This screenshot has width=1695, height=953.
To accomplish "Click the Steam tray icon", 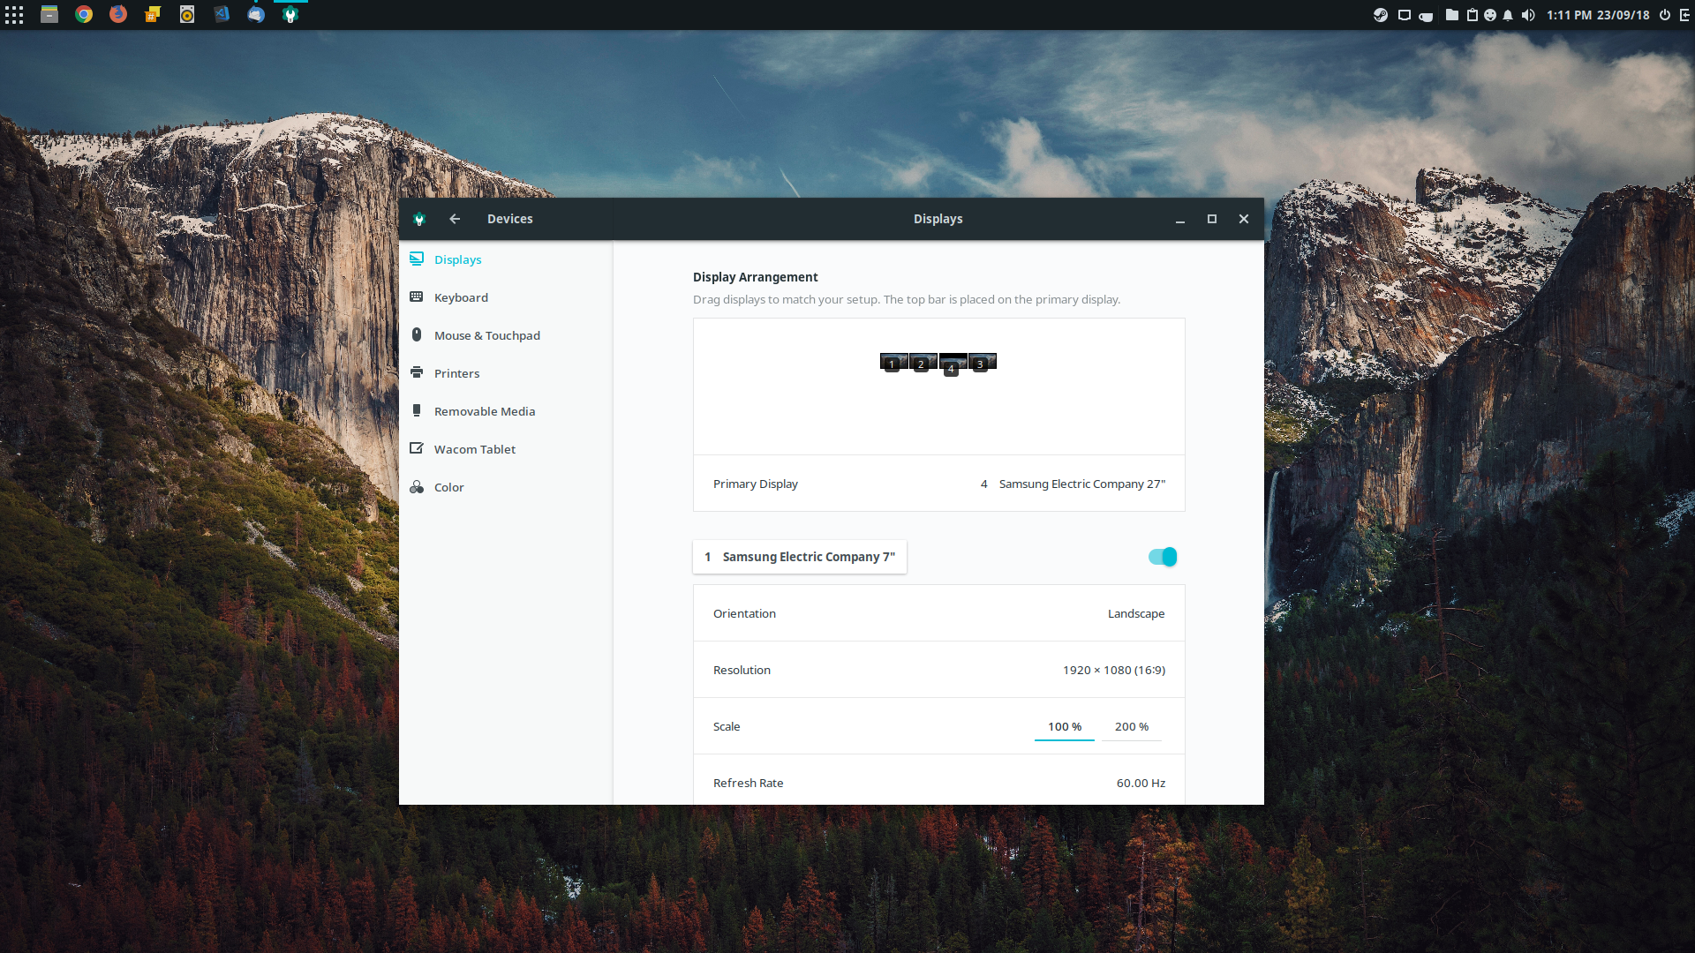I will pyautogui.click(x=1381, y=15).
